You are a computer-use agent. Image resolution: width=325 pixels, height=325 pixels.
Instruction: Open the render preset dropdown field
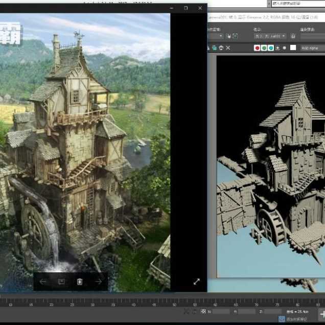313,36
